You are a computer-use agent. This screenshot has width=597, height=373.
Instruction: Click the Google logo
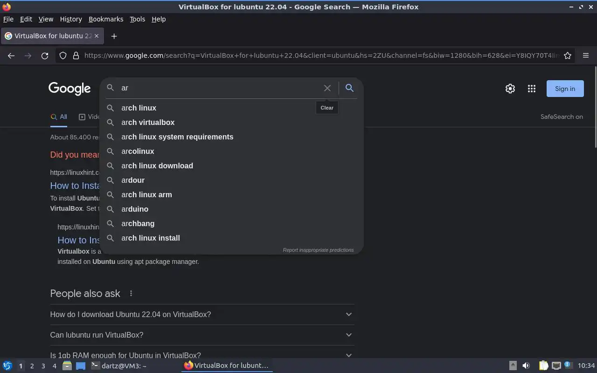pyautogui.click(x=69, y=89)
